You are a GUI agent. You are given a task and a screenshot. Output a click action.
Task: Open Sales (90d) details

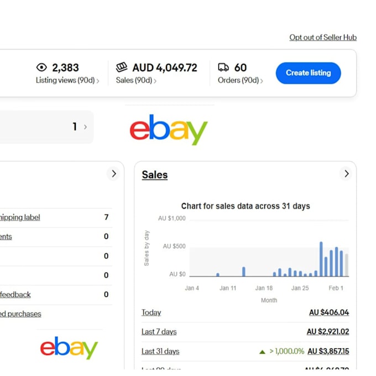pos(136,80)
